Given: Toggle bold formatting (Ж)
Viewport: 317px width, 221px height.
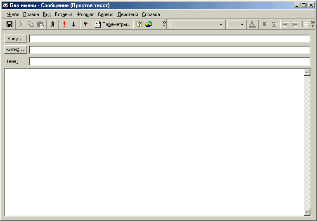Looking at the screenshot, I should (265, 24).
